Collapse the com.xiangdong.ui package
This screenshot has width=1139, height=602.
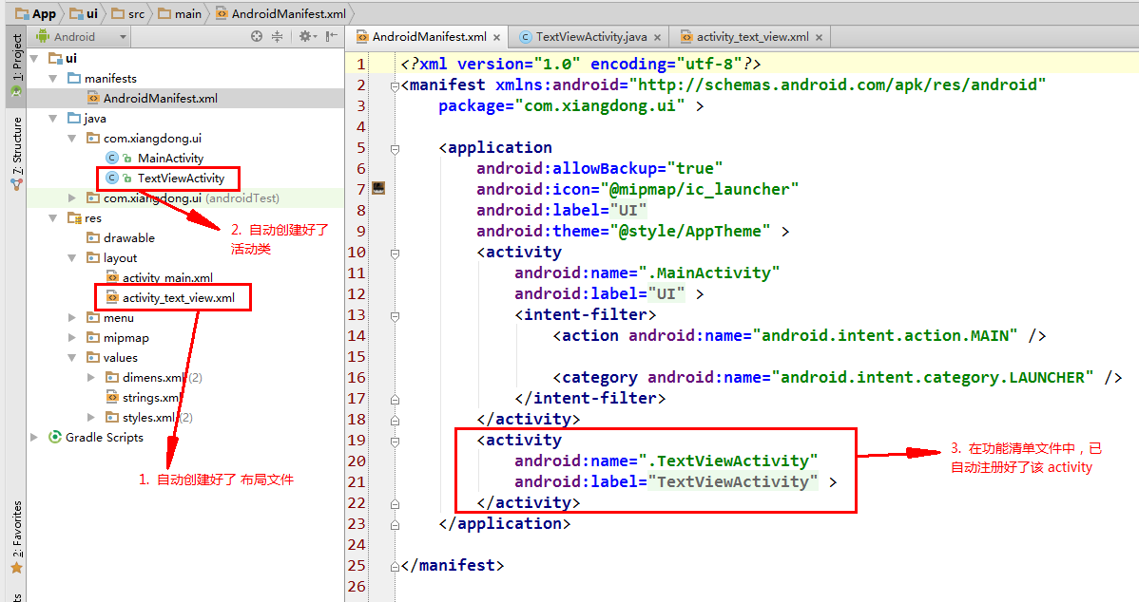pos(71,138)
